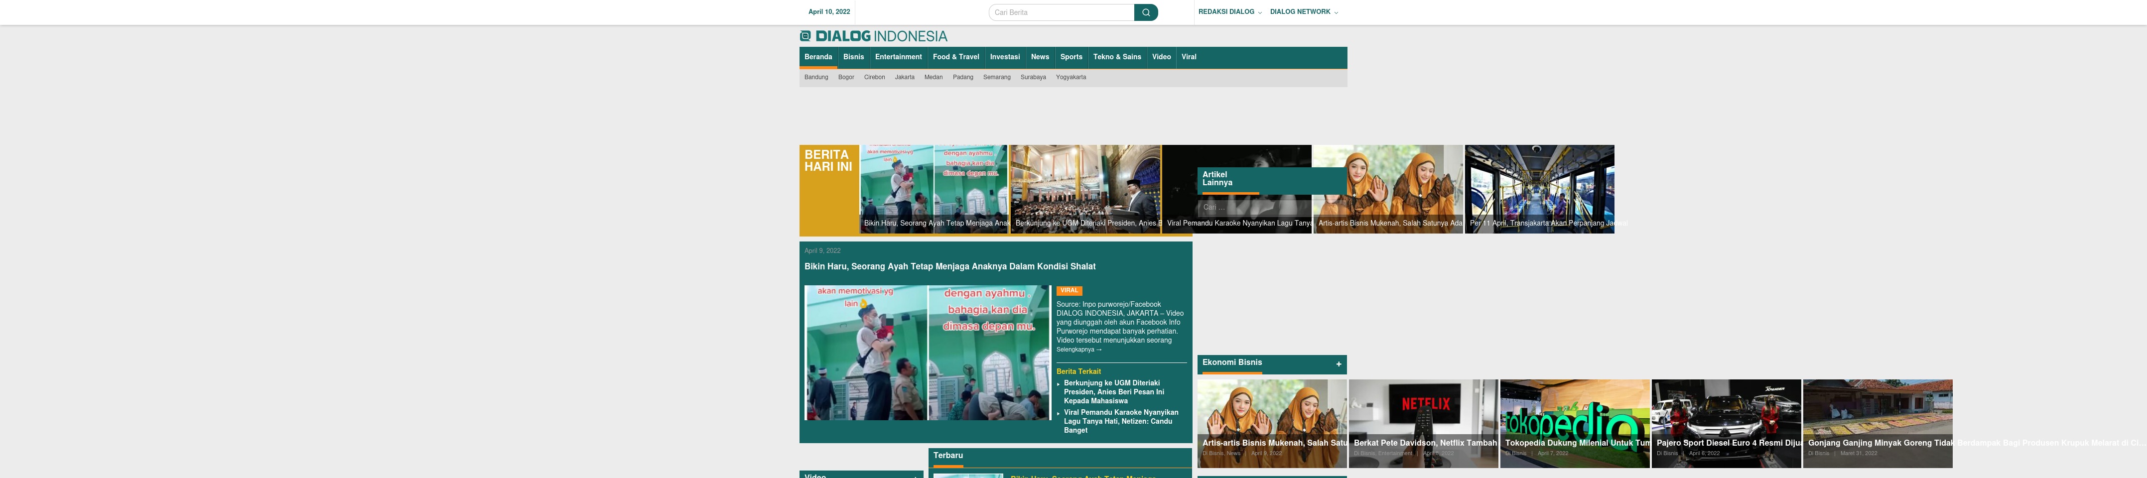Open related article 'Berkunjung ke UGM Diteriaki Presiden'
This screenshot has width=2147, height=478.
[x=1113, y=392]
